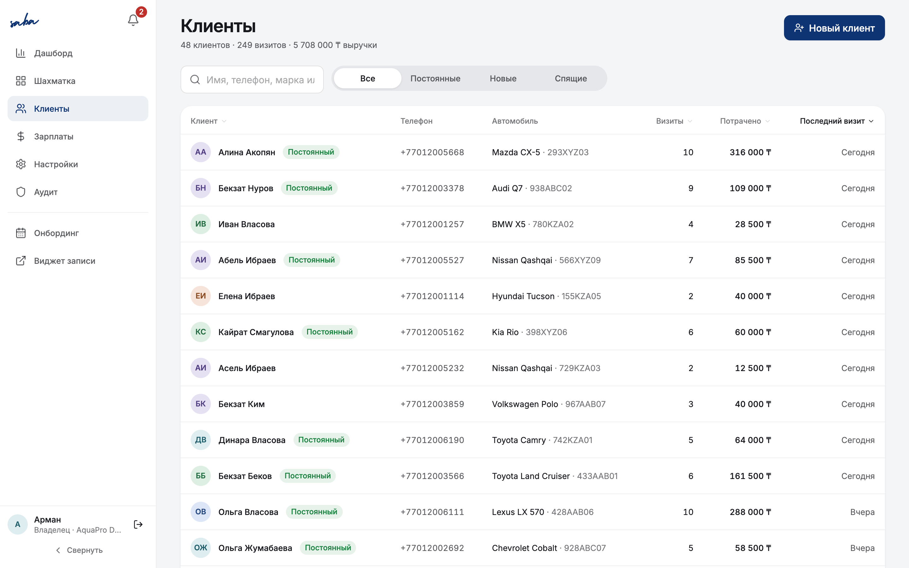Focus the client search field
The width and height of the screenshot is (909, 568).
tap(252, 80)
